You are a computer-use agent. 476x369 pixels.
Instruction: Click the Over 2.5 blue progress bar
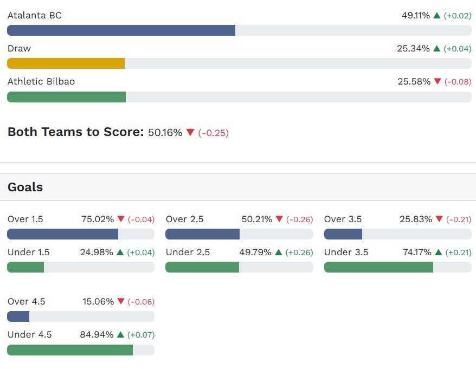pyautogui.click(x=202, y=234)
